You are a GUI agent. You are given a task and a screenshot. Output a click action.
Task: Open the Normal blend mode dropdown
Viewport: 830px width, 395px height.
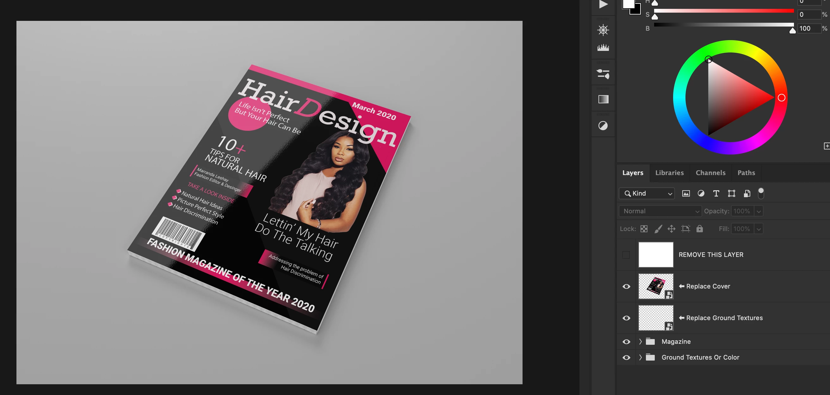tap(660, 211)
